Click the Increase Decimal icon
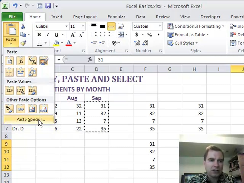 click(x=137, y=43)
